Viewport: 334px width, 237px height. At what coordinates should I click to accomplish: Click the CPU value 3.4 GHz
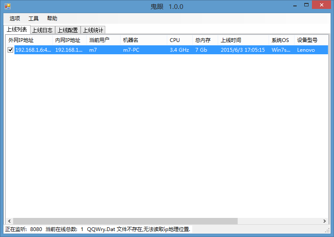[180, 50]
